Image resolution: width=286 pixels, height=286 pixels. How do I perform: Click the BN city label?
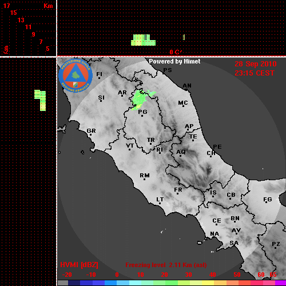(235, 219)
